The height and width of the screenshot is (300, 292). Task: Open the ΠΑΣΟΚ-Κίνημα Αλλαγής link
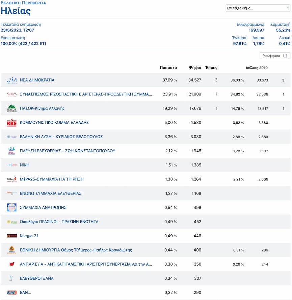tap(42, 108)
